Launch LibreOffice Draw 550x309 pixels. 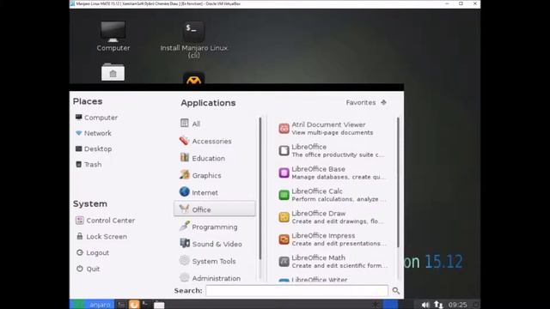tap(333, 217)
